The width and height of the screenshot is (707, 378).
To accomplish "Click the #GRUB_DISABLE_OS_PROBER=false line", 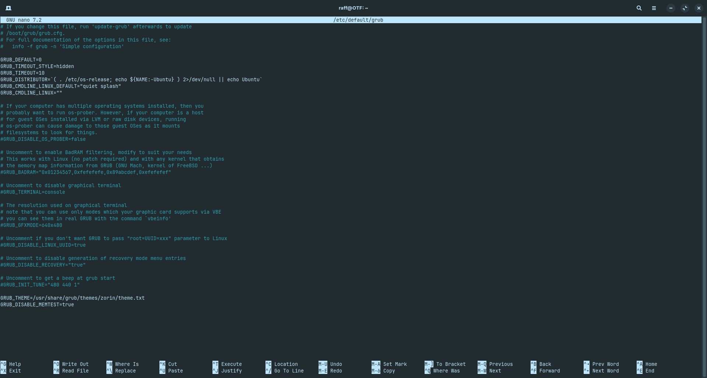I will click(43, 139).
